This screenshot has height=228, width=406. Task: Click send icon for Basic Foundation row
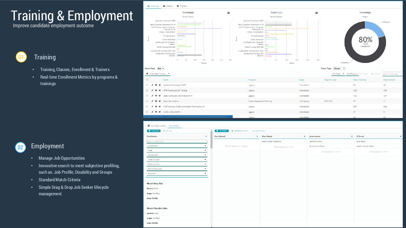[x=159, y=101]
